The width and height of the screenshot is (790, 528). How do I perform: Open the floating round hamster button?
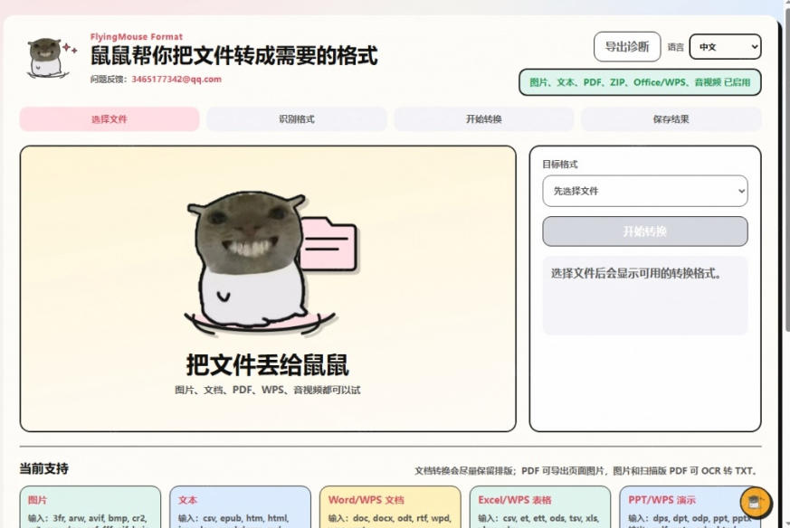point(756,502)
